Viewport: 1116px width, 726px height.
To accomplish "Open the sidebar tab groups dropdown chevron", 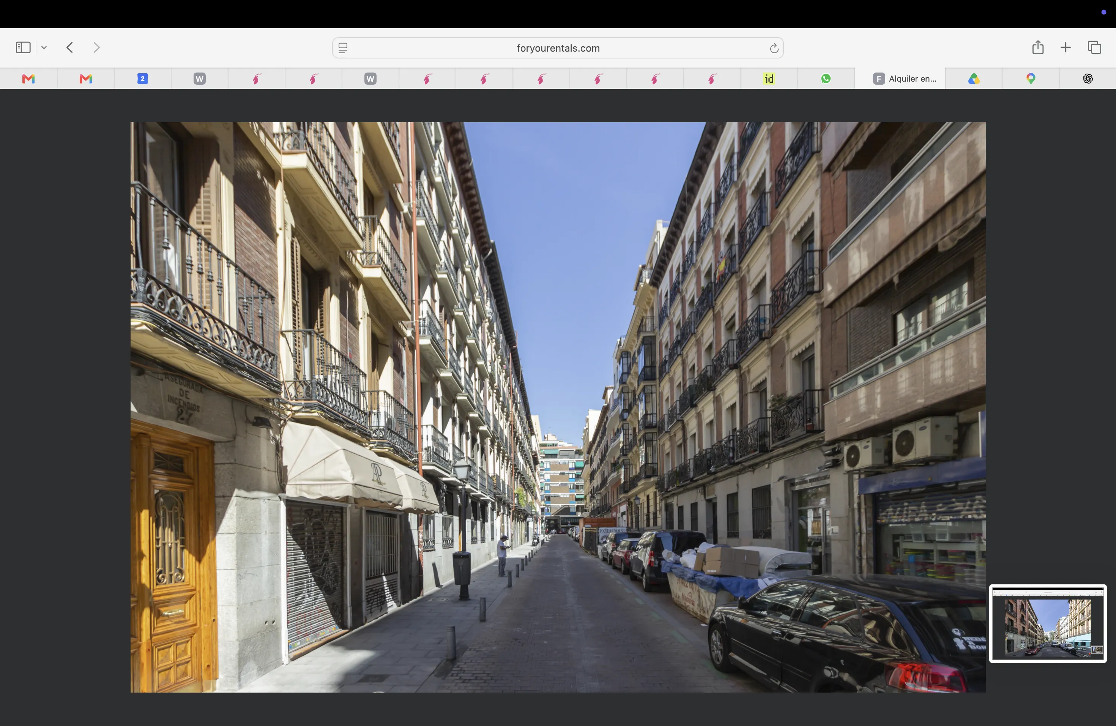I will 44,48.
